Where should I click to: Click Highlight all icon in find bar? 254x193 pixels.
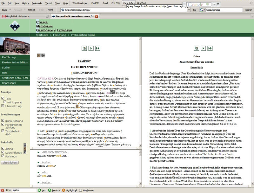pyautogui.click(x=63, y=190)
